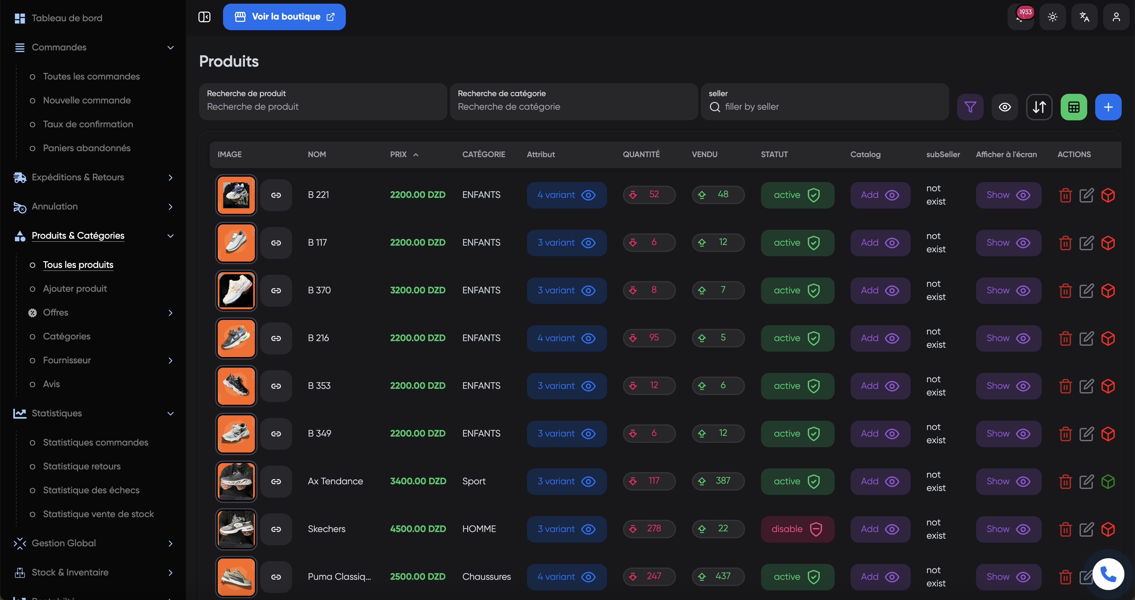
Task: Open notifications via the bell icon
Action: (1021, 17)
